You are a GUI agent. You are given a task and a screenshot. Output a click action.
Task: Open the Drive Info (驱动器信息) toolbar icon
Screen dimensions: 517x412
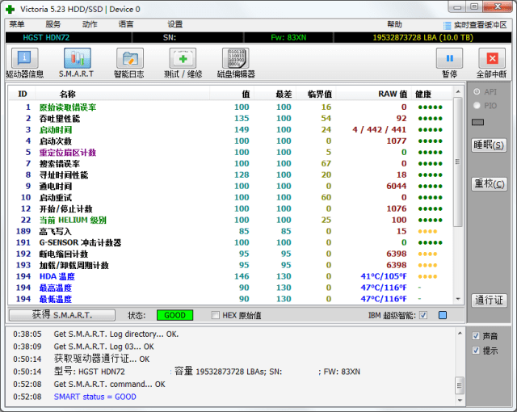25,58
